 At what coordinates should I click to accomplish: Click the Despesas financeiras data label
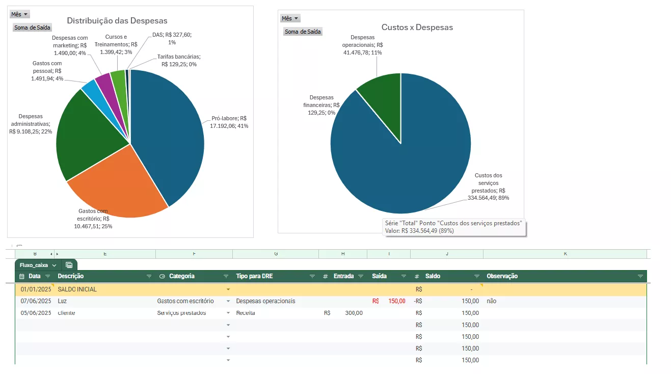coord(320,104)
